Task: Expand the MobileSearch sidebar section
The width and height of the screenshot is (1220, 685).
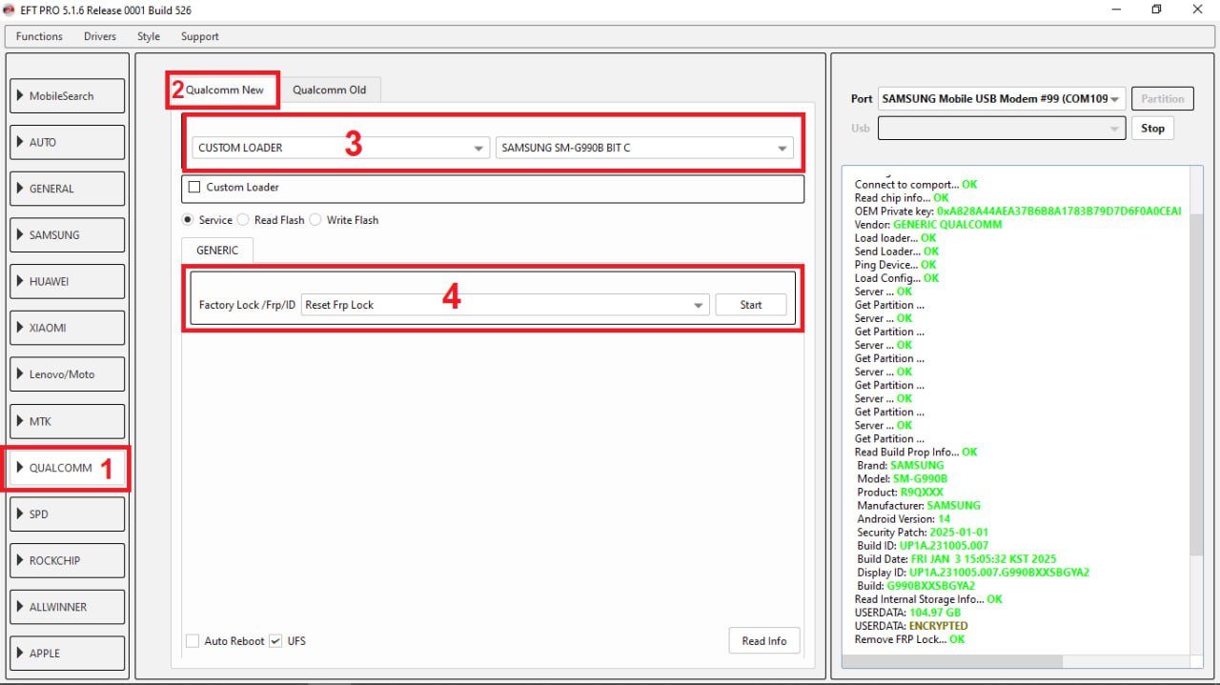Action: (68, 96)
